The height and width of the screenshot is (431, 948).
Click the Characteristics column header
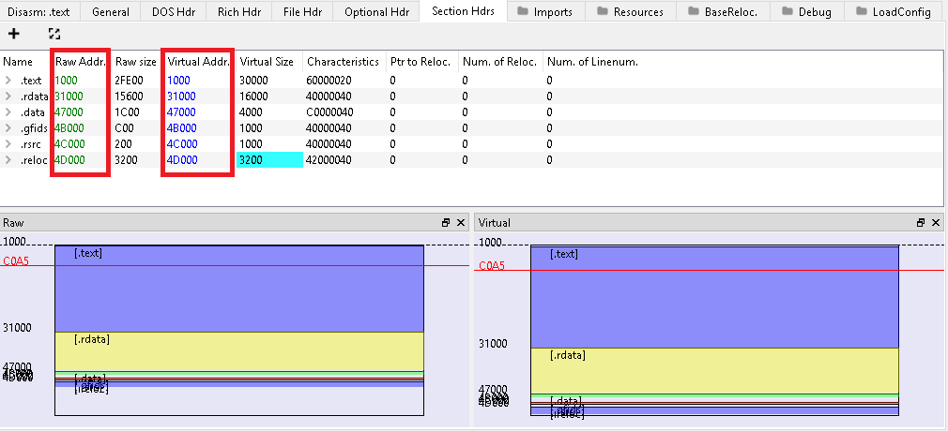[343, 62]
